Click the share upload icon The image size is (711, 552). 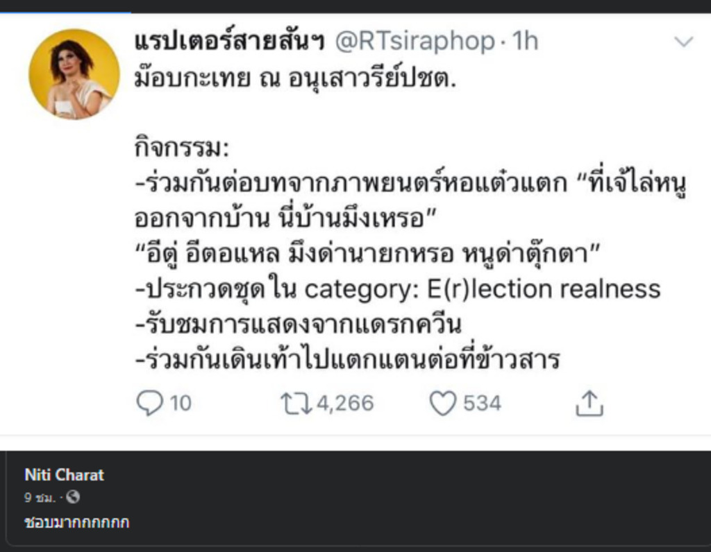[x=588, y=403]
